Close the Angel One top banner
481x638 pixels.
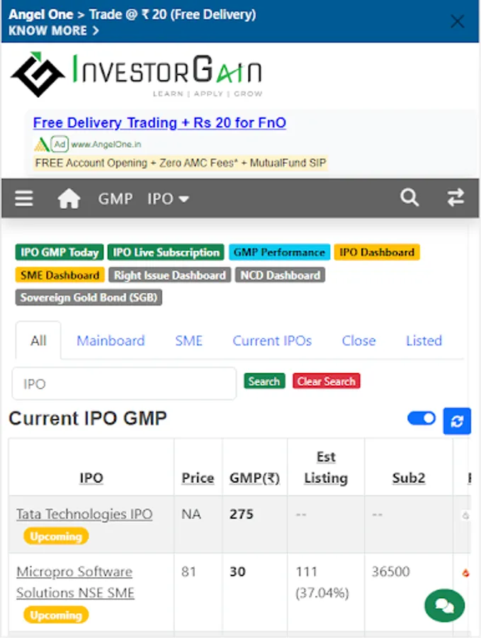point(458,21)
